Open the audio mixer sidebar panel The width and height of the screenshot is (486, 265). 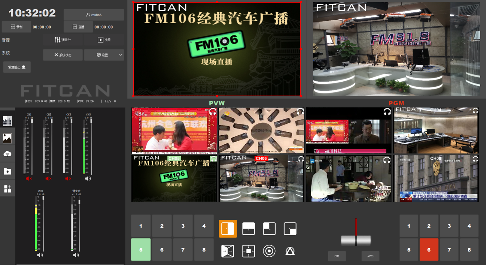pyautogui.click(x=7, y=121)
